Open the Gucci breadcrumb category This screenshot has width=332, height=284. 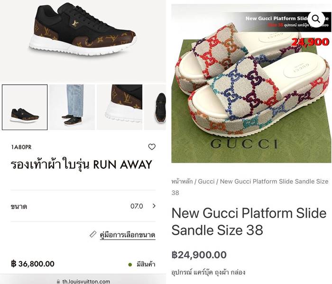click(x=206, y=181)
